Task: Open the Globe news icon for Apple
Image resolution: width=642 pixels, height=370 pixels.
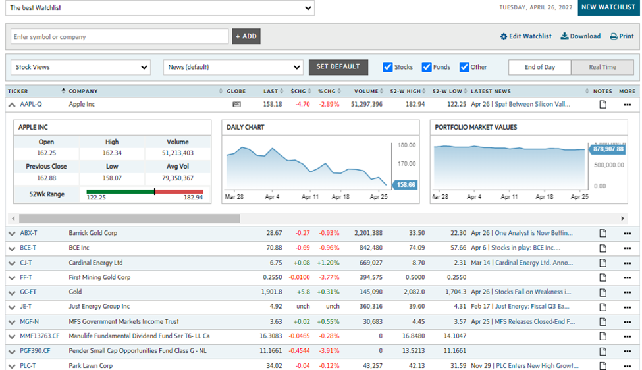Action: click(x=236, y=104)
